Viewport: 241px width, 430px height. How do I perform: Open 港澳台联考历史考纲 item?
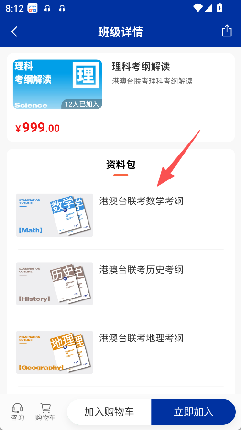(141, 270)
